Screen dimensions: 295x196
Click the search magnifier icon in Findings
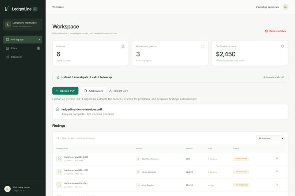coord(58,138)
